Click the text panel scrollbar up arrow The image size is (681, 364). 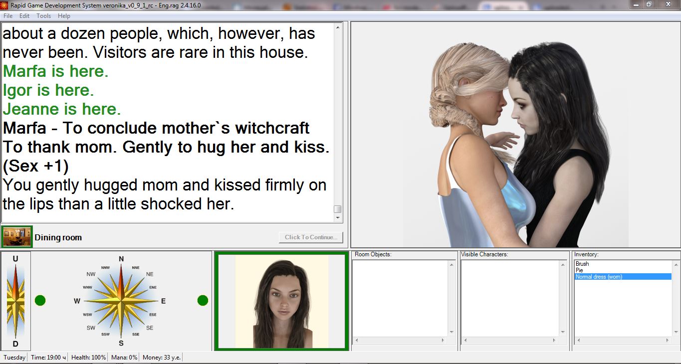tap(338, 27)
